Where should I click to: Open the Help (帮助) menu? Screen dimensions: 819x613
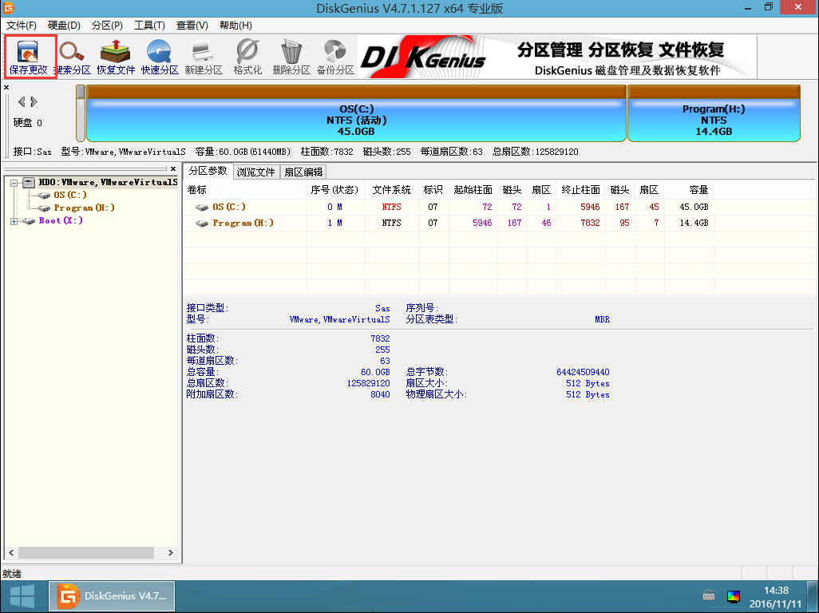235,26
